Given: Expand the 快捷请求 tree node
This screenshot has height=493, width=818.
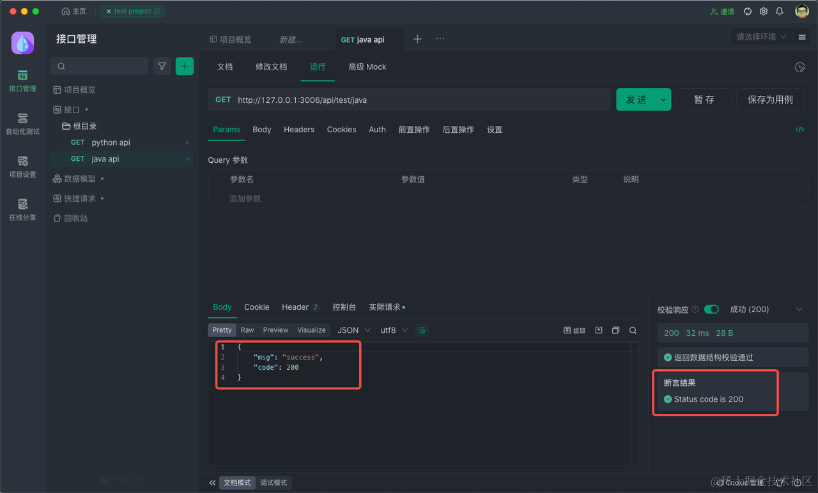Looking at the screenshot, I should [x=102, y=199].
